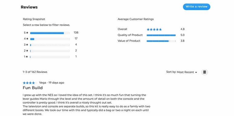This screenshot has height=116, width=234.
Task: Click the 138 five-star review count
Action: [76, 33]
